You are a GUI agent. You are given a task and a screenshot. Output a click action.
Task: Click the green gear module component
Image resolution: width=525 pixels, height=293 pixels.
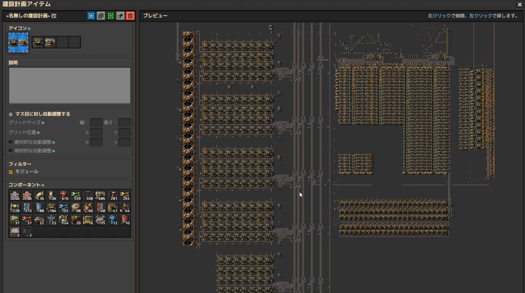tap(15, 220)
